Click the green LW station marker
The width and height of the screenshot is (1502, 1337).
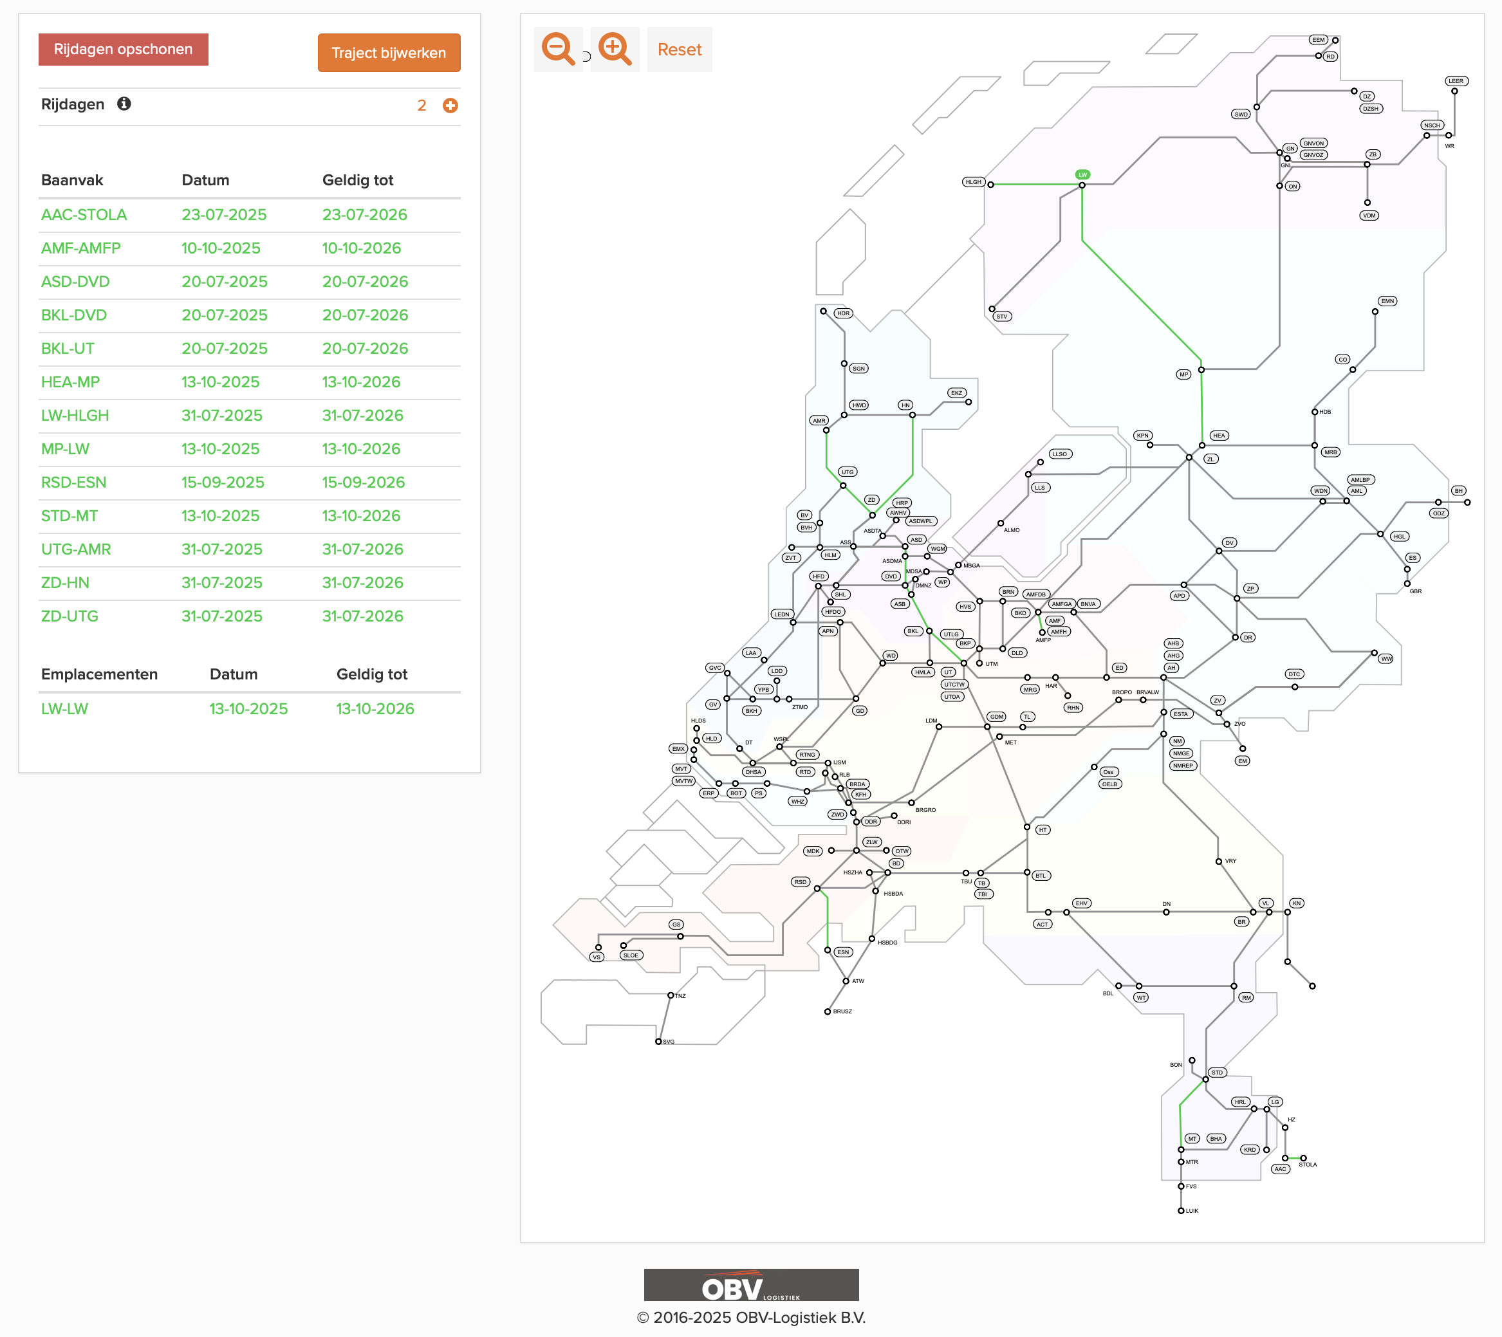point(1082,175)
